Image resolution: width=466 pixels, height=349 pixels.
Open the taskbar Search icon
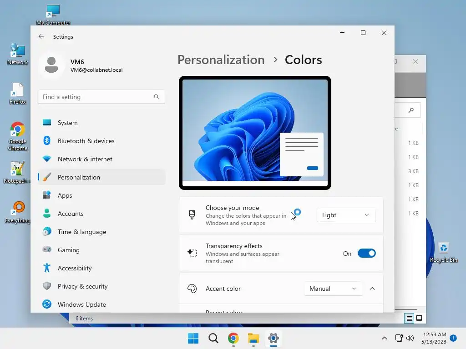point(213,338)
